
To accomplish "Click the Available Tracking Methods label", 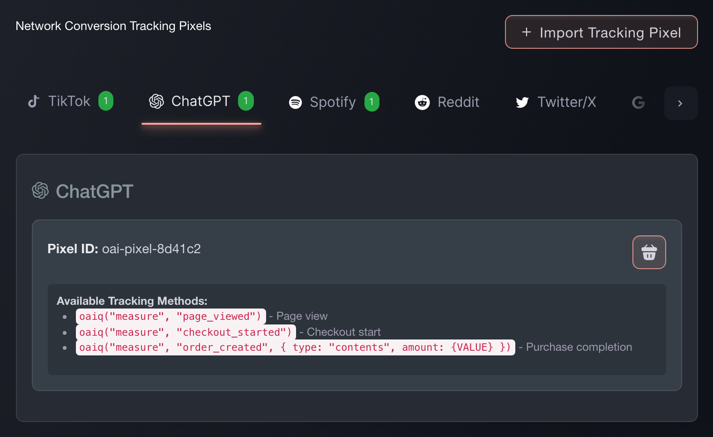I will pos(132,301).
